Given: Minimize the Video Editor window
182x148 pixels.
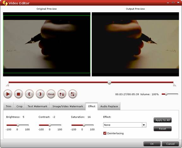Looking at the screenshot, I should (x=168, y=3).
